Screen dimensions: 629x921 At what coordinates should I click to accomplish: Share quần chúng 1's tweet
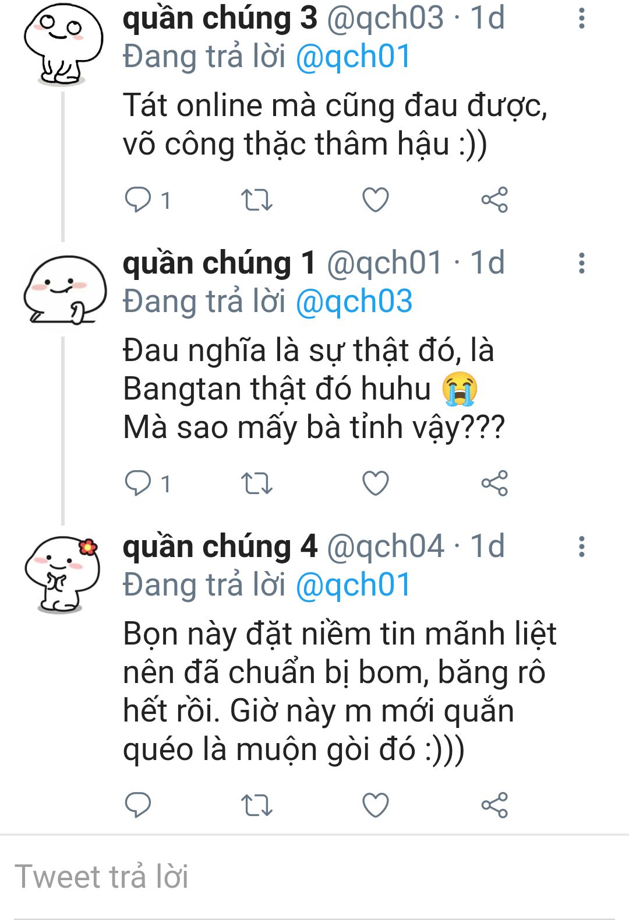[x=494, y=484]
